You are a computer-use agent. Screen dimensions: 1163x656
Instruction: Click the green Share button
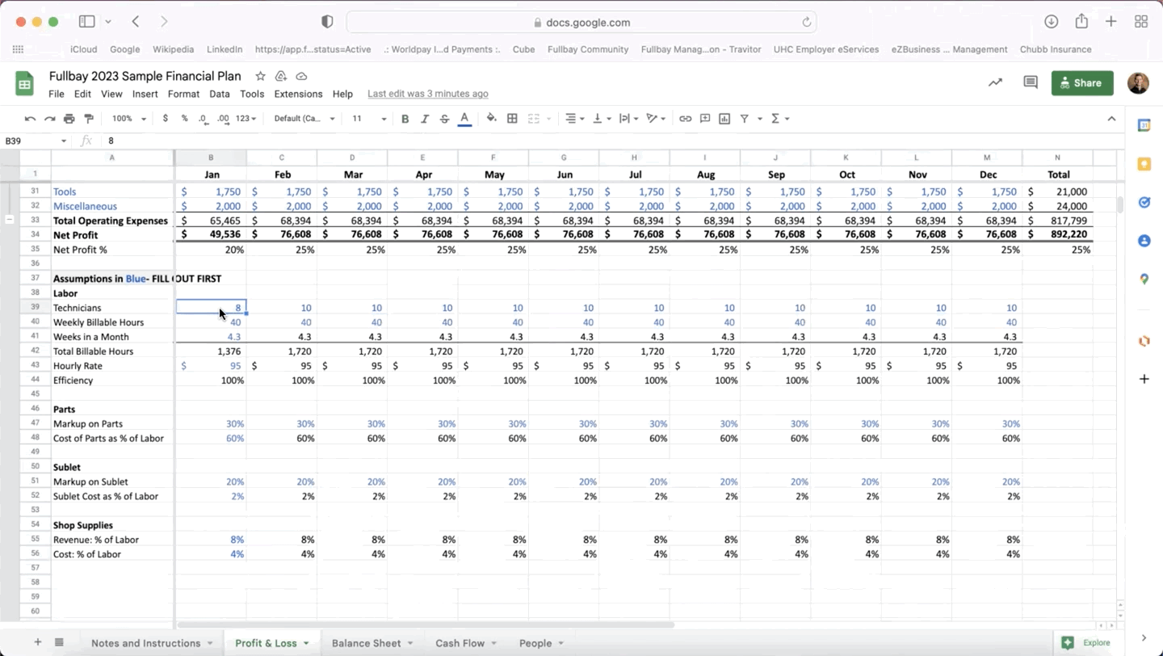click(1081, 82)
